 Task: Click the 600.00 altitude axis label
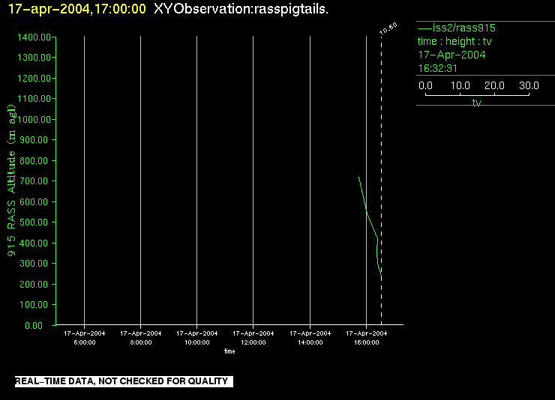pyautogui.click(x=34, y=201)
